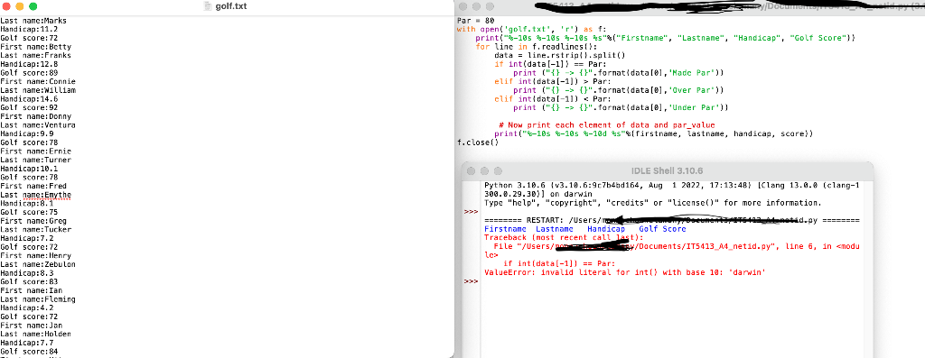Click the document proxy icon beside golf.txt title
925x358 pixels.
coord(207,6)
